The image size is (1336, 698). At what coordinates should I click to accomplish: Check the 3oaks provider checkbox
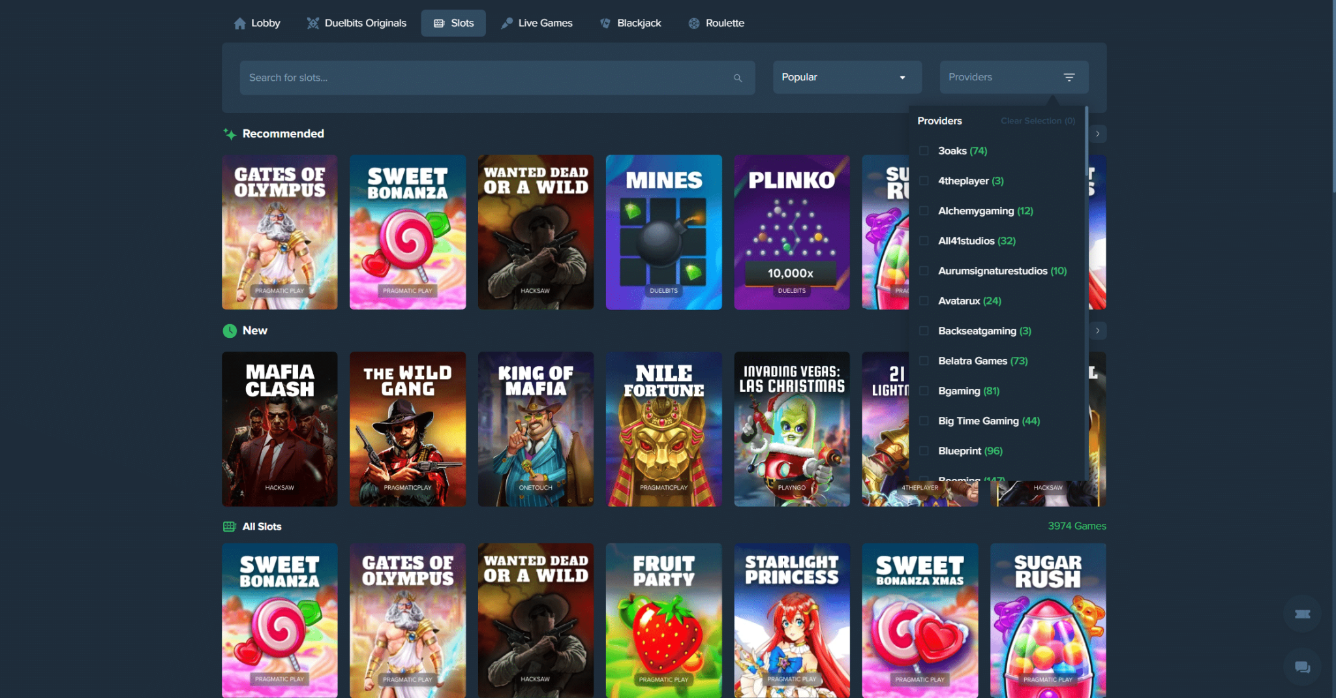point(924,150)
